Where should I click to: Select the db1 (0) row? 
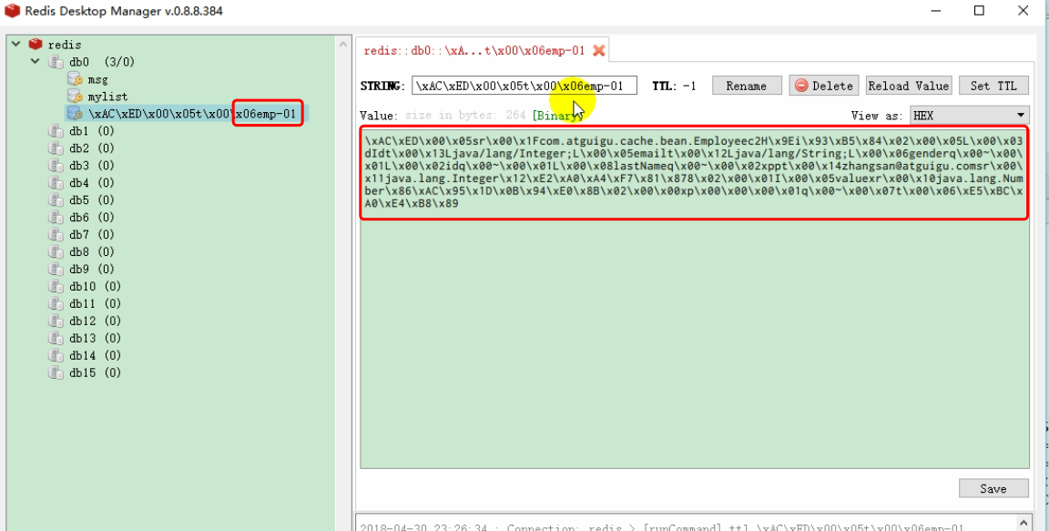point(92,131)
